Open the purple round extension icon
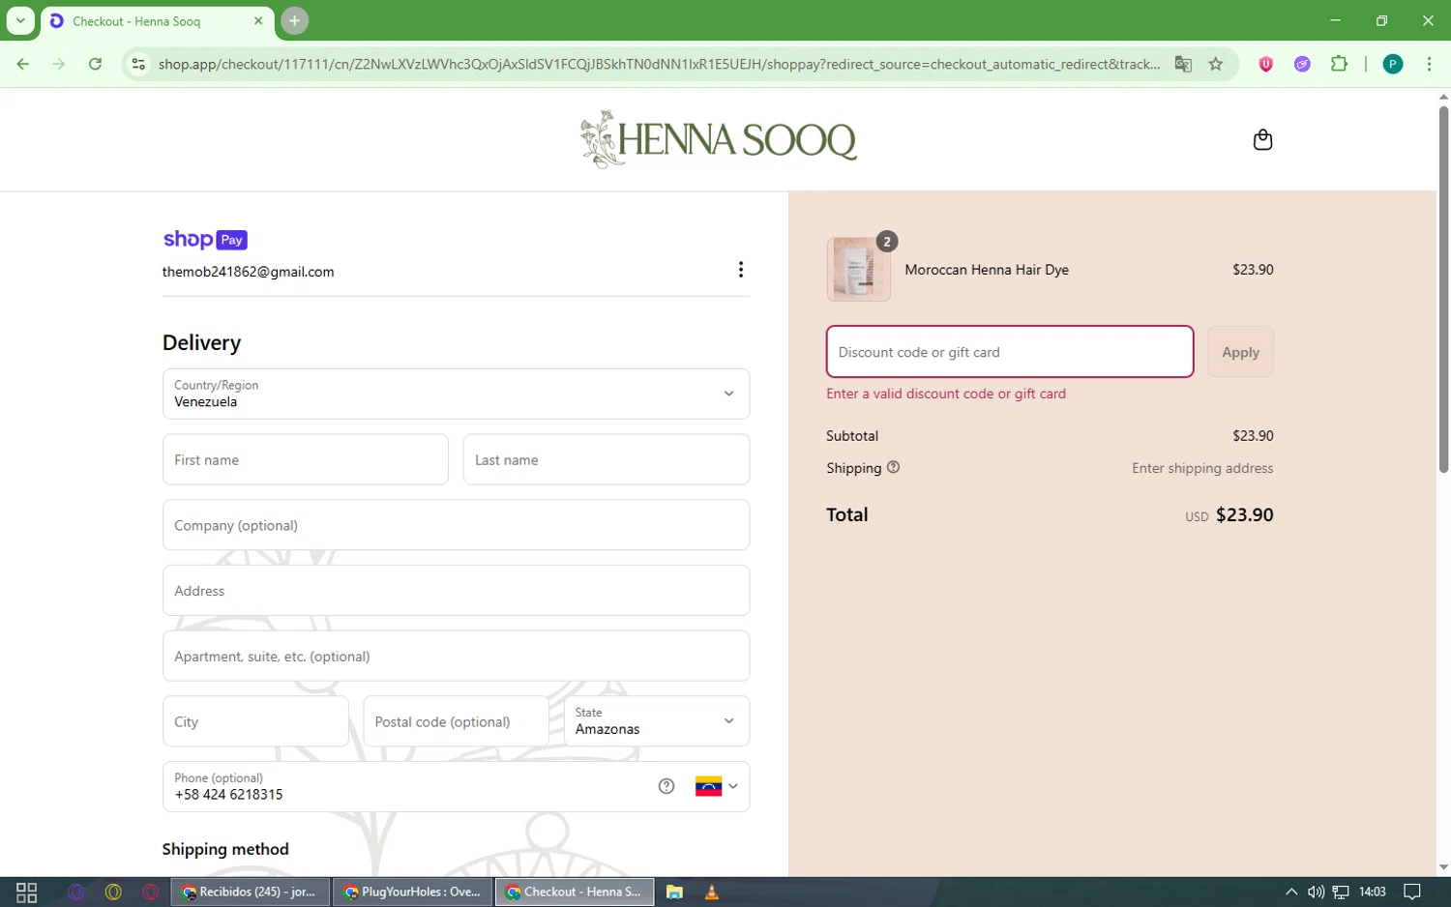This screenshot has height=907, width=1451. click(x=1302, y=64)
